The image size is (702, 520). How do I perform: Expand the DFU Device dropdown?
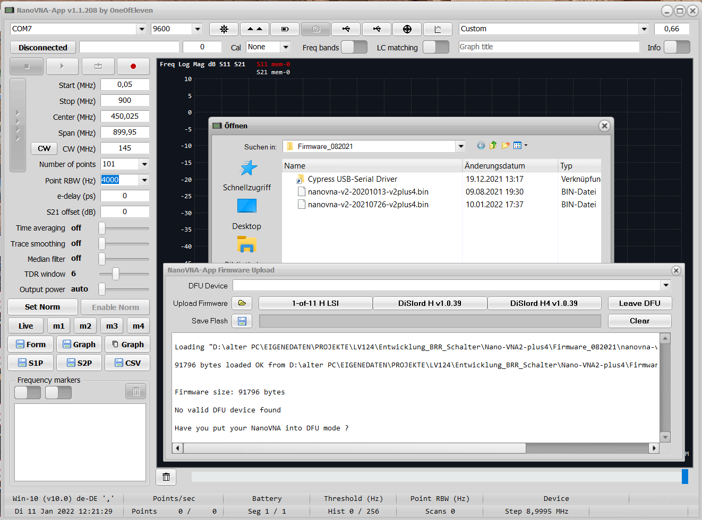[666, 286]
